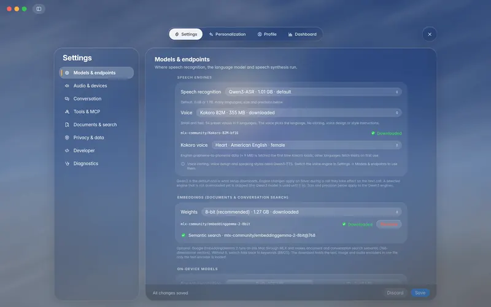491x307 pixels.
Task: Click the mlx-community/Kokoro-82M-bf16 model path
Action: pos(209,133)
